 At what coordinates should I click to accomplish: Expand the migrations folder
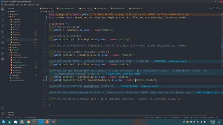click(x=17, y=22)
